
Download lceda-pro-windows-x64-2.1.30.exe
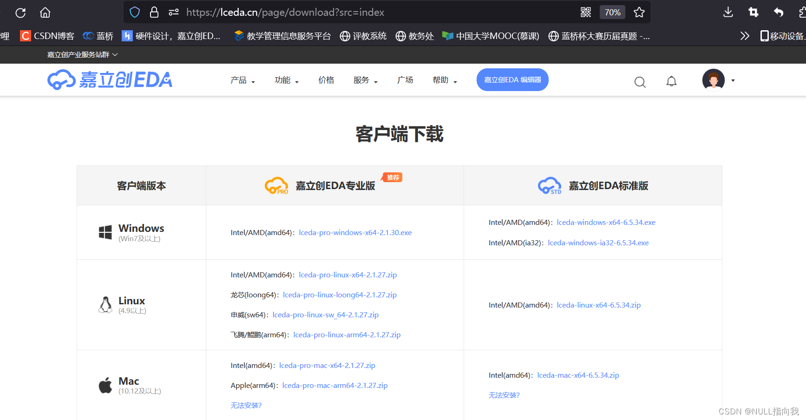(355, 233)
